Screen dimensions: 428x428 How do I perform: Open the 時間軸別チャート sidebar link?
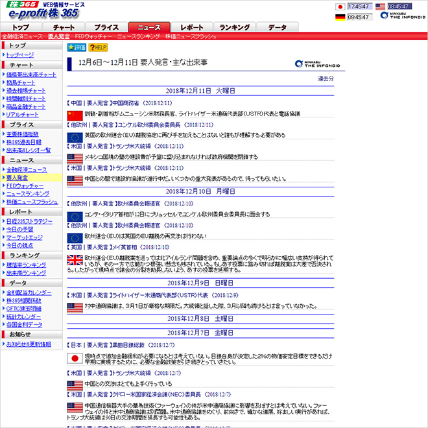[x=26, y=99]
